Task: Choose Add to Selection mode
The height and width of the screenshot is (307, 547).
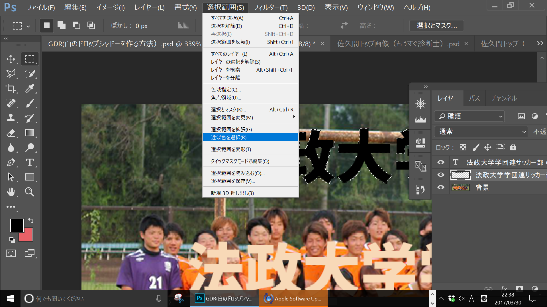Action: tap(62, 26)
